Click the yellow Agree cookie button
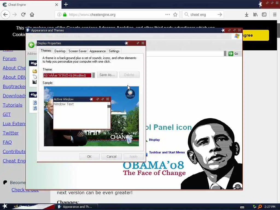Screen dimensions: 280x210 point(256,35)
